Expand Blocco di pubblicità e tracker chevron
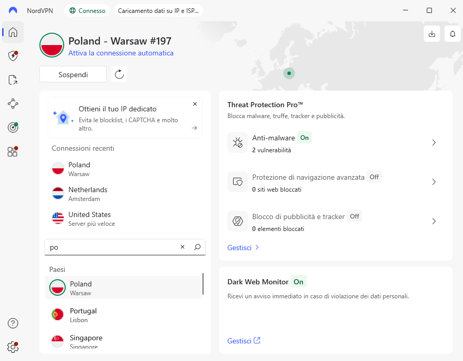The image size is (463, 361). (x=434, y=221)
